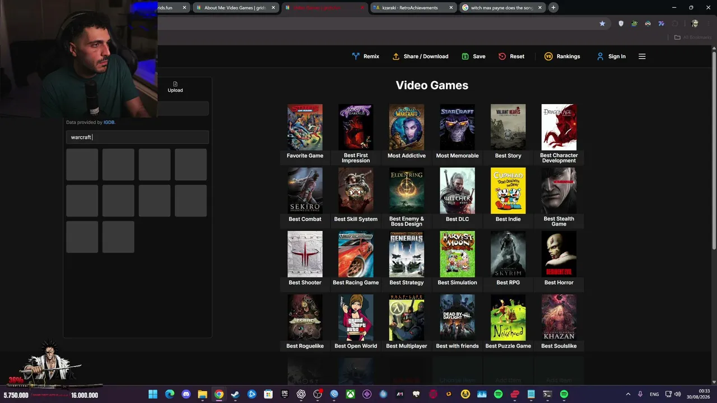The width and height of the screenshot is (717, 403).
Task: Click the Grand Theft Auto cover
Action: 356,317
